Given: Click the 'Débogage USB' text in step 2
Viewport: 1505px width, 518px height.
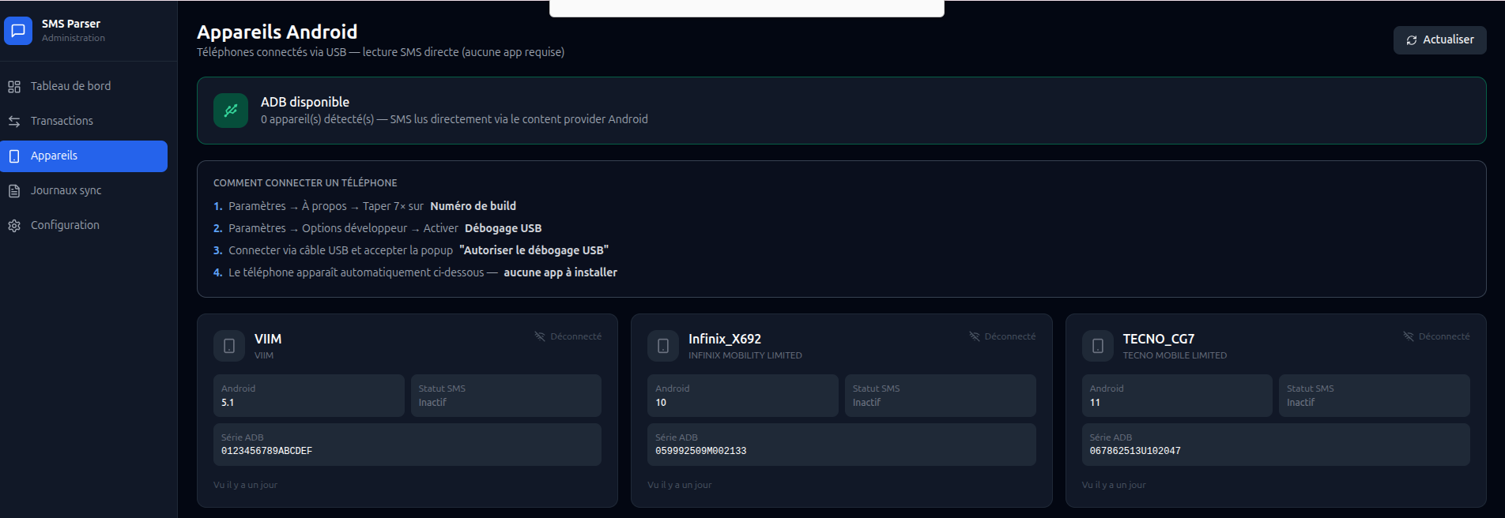Looking at the screenshot, I should [x=504, y=228].
